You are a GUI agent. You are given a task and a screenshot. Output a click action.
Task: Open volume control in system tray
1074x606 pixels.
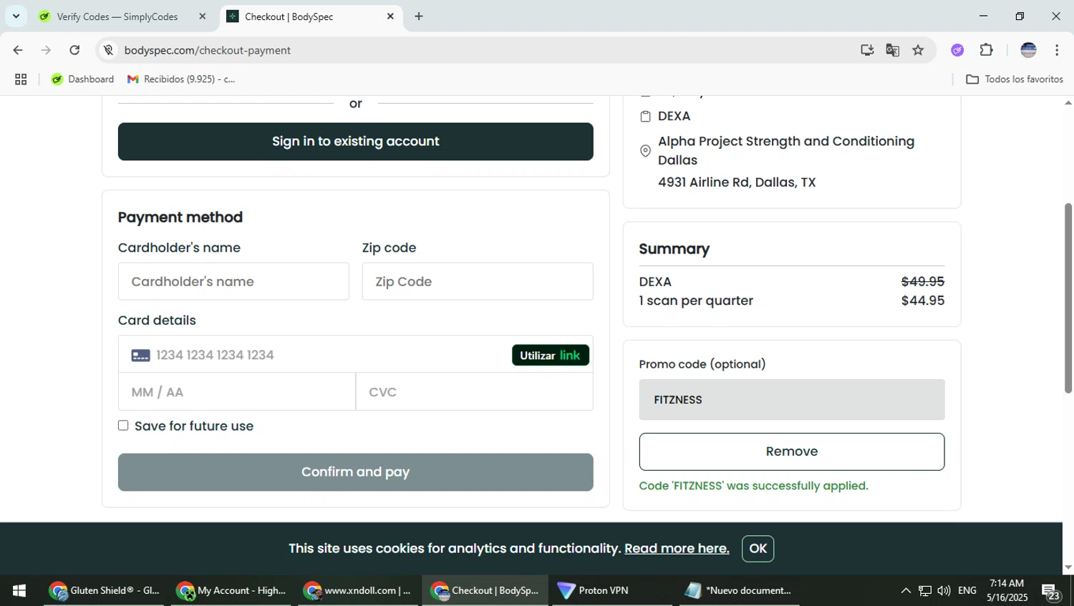click(x=944, y=590)
